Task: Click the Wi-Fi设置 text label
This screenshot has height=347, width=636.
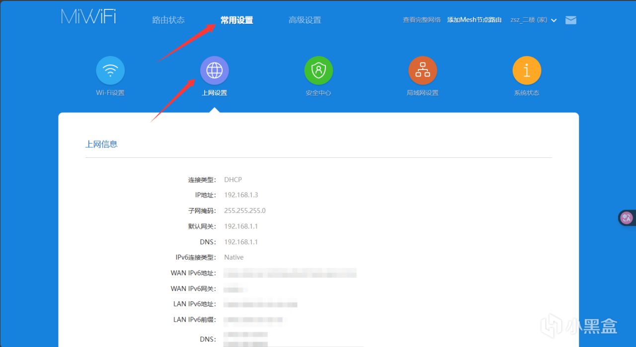Action: click(x=110, y=93)
